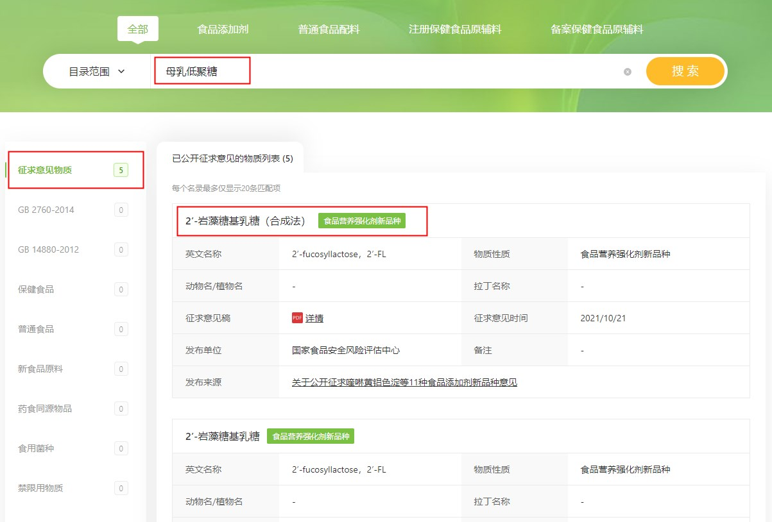
Task: Click the second 食品营养强化剂新品种 badge below
Action: [311, 435]
